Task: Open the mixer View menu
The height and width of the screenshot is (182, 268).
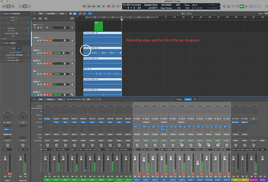Action: click(x=61, y=99)
